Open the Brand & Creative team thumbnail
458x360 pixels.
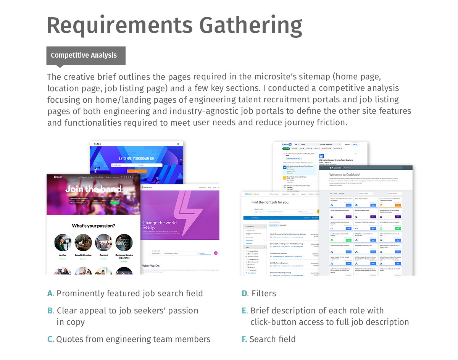point(83,242)
